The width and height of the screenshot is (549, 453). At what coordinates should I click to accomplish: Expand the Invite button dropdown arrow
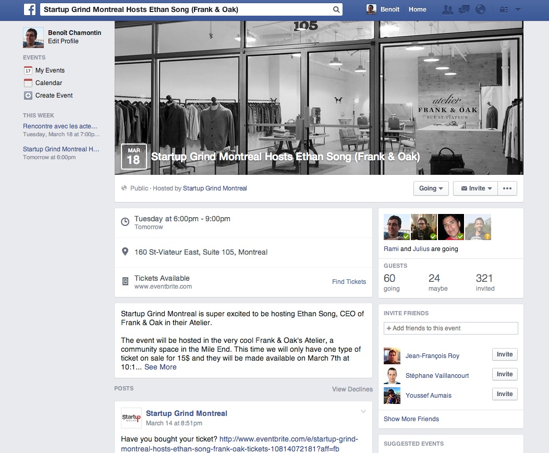click(x=489, y=188)
